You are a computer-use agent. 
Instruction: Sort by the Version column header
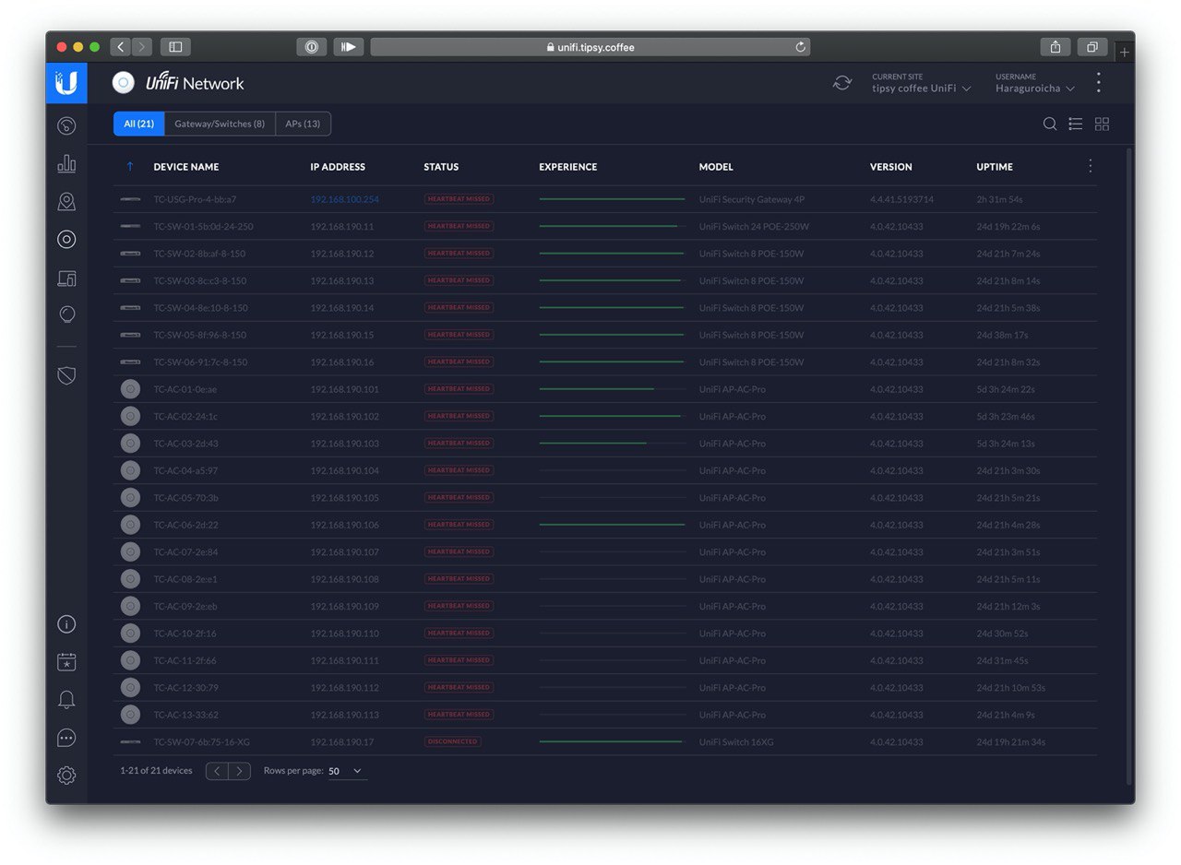[891, 167]
